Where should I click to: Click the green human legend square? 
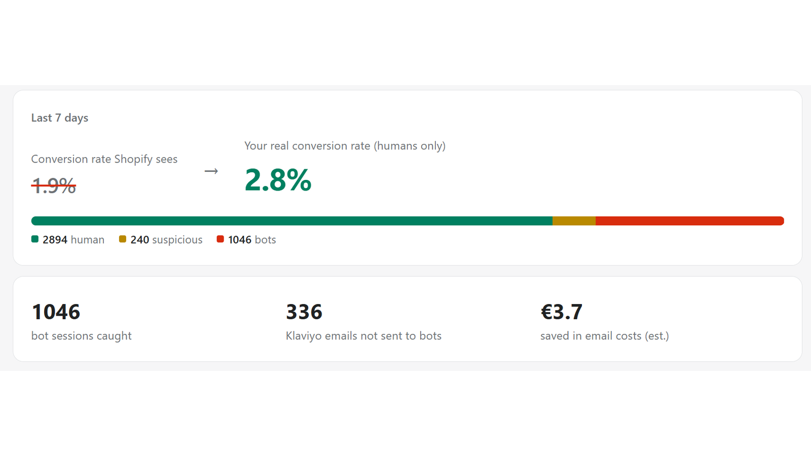pos(35,239)
